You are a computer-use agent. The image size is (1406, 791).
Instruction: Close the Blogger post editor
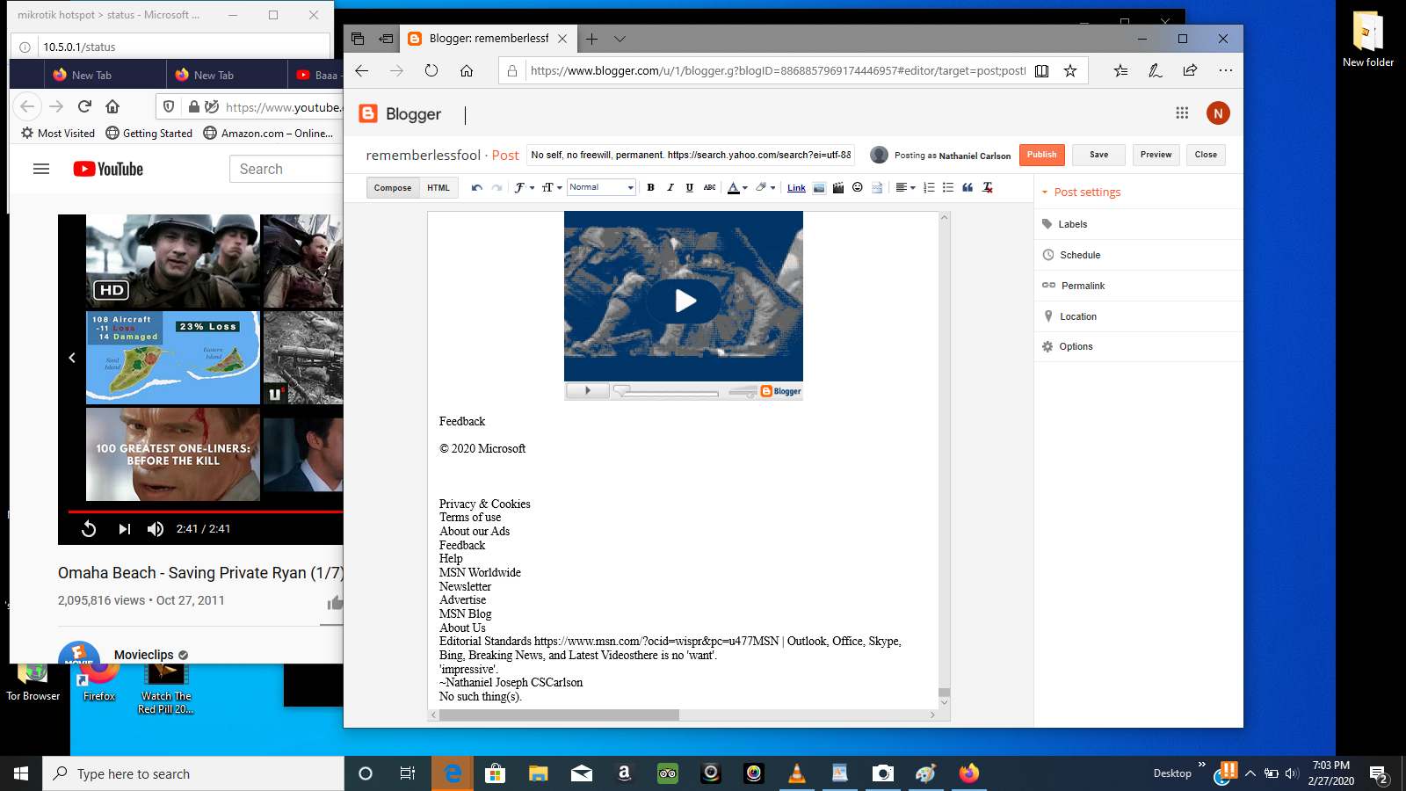(1206, 155)
